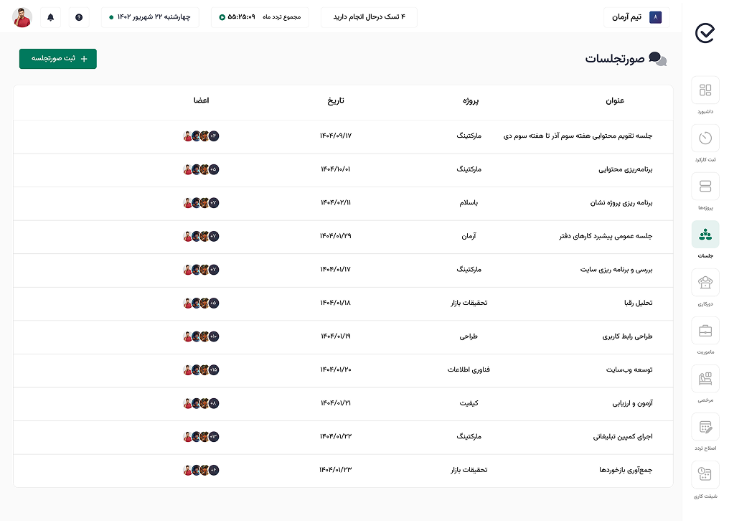Image resolution: width=729 pixels, height=523 pixels.
Task: Click the باسلام project cell
Action: [469, 203]
